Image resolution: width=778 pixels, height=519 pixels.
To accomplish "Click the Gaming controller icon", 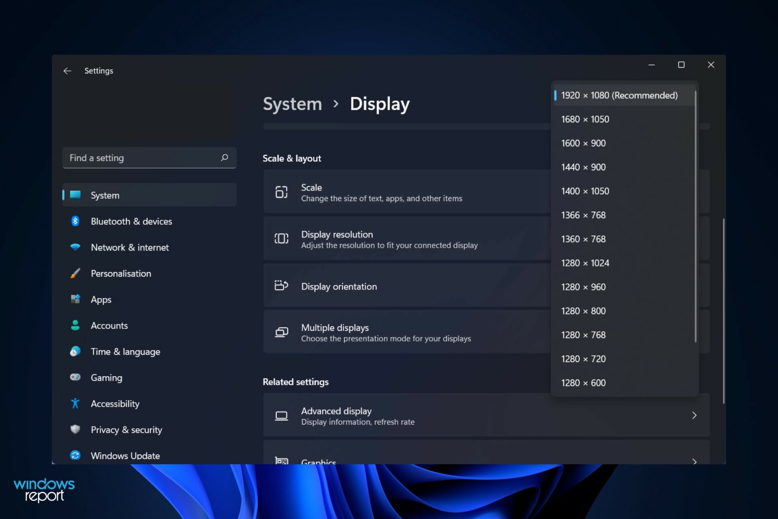I will (x=75, y=377).
